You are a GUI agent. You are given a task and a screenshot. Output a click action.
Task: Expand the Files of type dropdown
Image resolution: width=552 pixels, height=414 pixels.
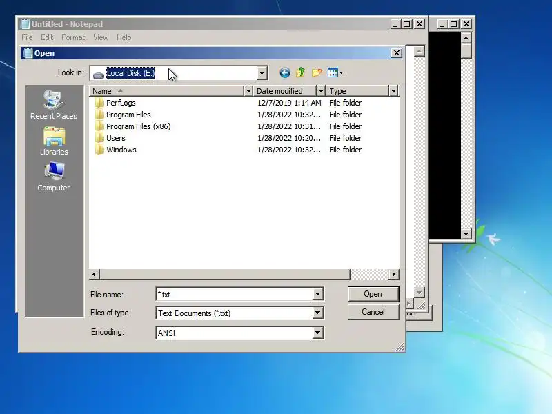tap(317, 313)
